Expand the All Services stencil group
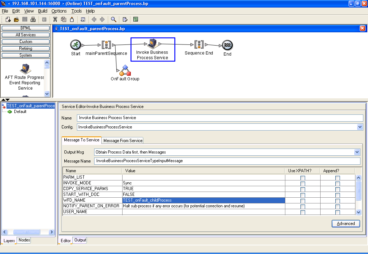368x254 pixels. [26, 35]
